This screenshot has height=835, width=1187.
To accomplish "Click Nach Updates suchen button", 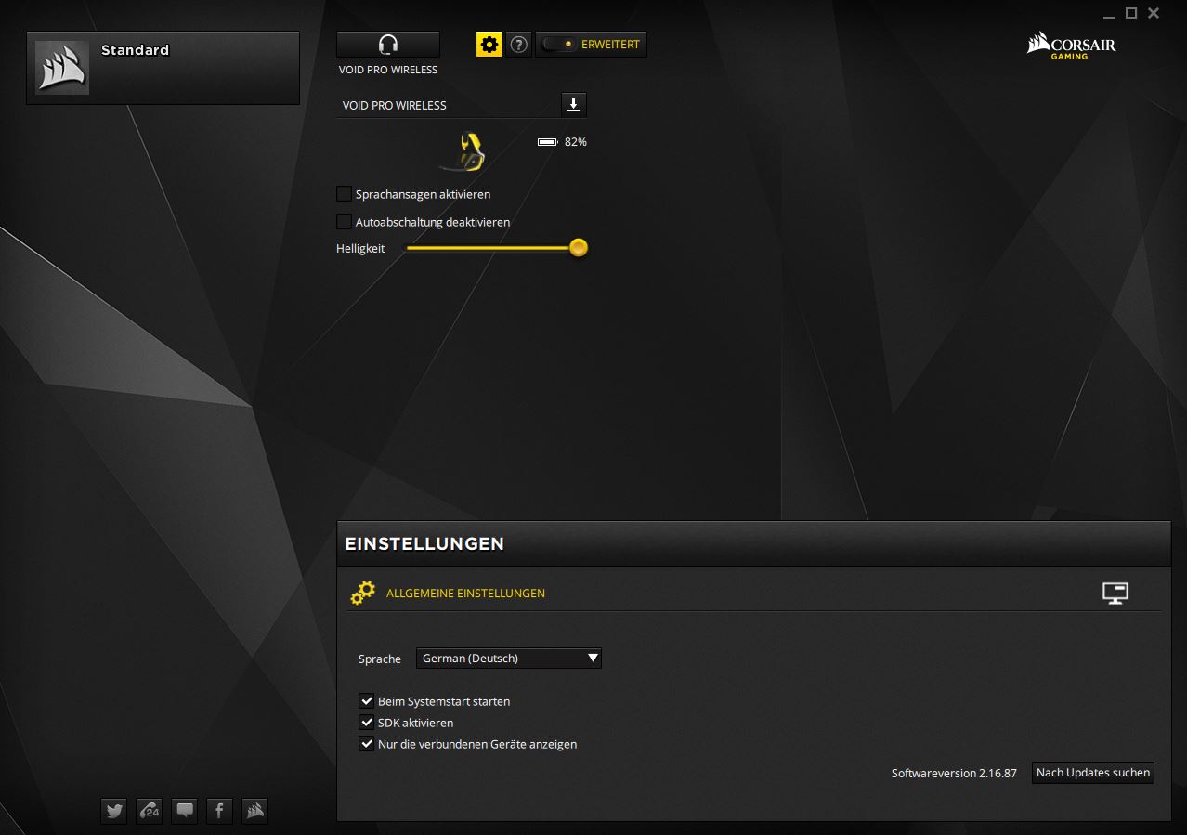I will point(1092,773).
